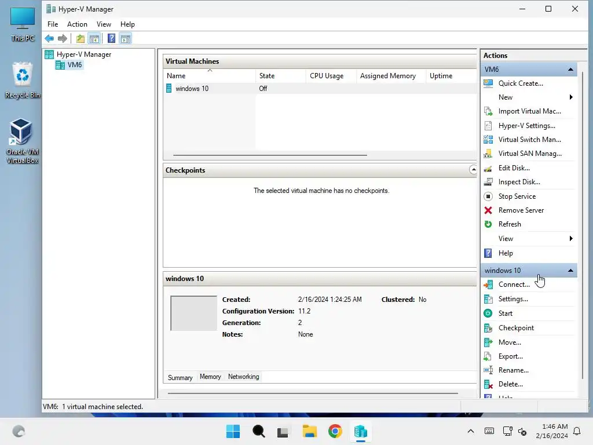The image size is (593, 445).
Task: Click the green Start power icon
Action: [488, 313]
